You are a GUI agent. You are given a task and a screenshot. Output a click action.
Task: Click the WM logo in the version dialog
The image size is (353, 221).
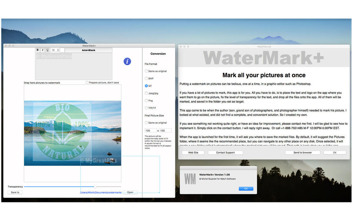point(190,179)
